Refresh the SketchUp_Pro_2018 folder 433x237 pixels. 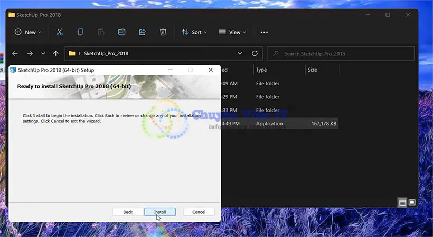point(255,53)
